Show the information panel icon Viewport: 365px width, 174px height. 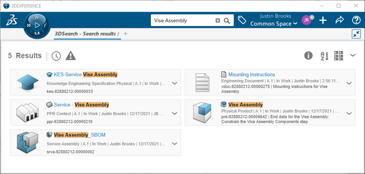click(x=308, y=56)
